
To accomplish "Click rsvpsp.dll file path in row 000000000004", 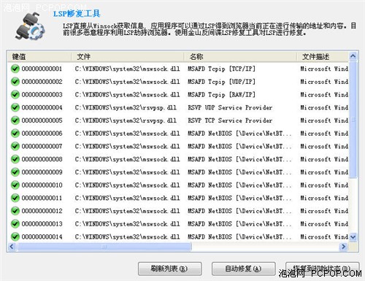I will 126,107.
